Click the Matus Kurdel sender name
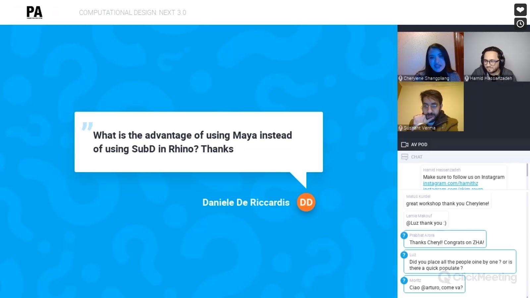 tap(418, 196)
